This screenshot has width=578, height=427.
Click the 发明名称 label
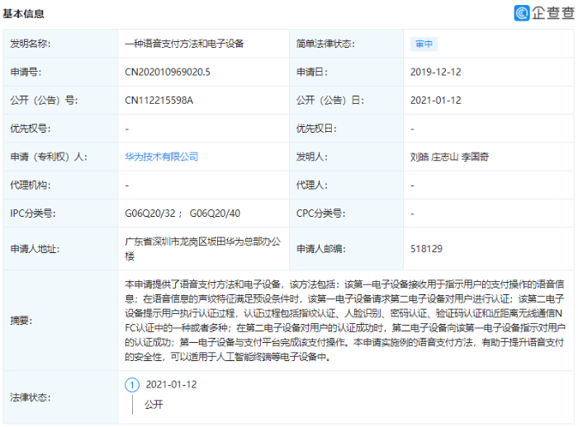pos(31,44)
